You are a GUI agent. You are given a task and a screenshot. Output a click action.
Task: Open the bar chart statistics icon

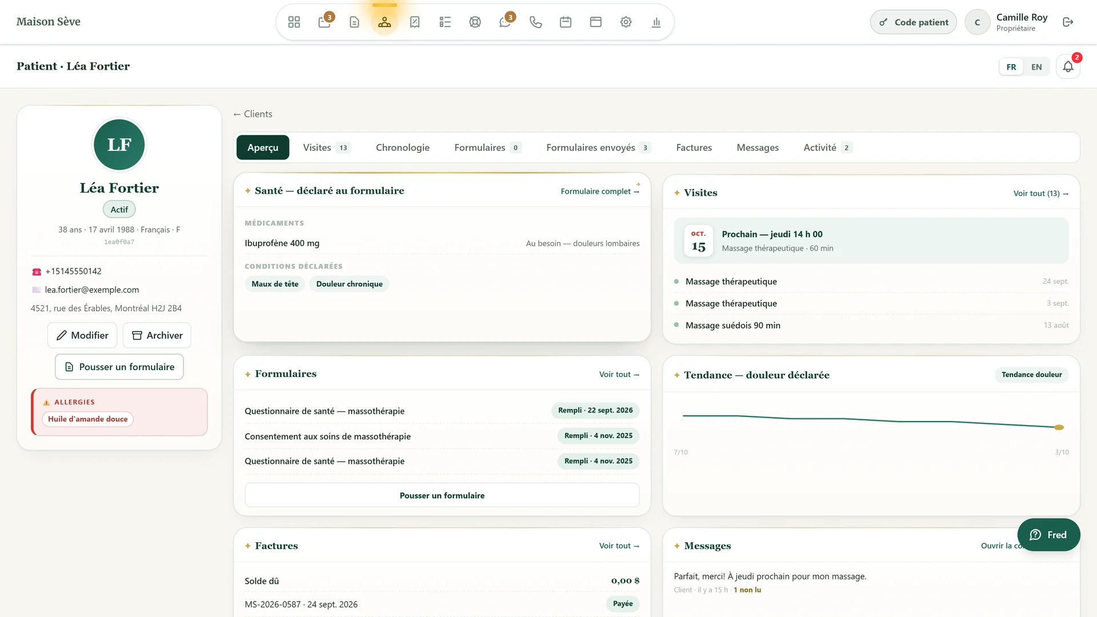pos(656,22)
